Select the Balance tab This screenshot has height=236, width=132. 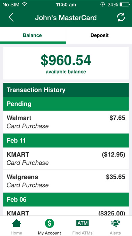pyautogui.click(x=32, y=35)
